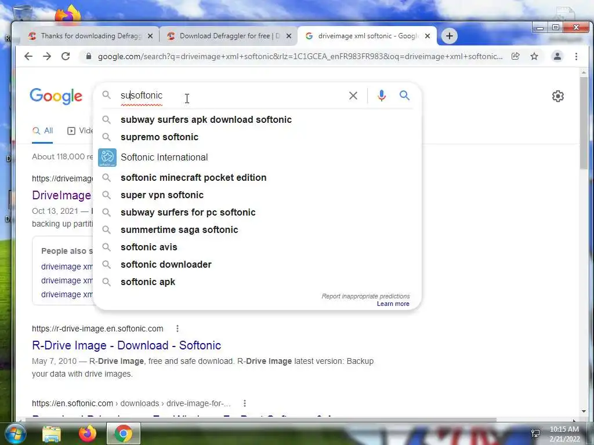This screenshot has height=445, width=594.
Task: Open 'R-Drive Image - Download - Softonic' result
Action: (x=126, y=345)
